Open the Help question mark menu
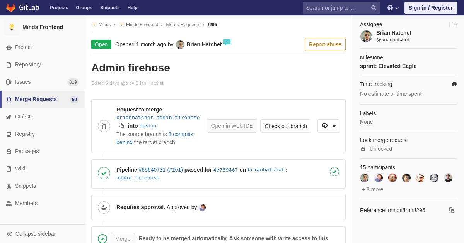Viewport: 464px width, 243px height. tap(393, 8)
